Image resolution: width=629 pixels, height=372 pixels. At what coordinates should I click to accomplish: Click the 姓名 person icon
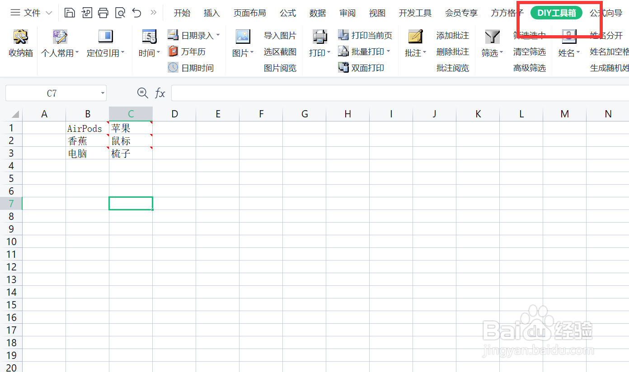click(x=569, y=37)
